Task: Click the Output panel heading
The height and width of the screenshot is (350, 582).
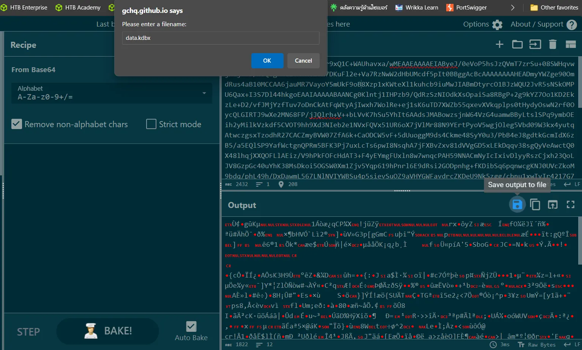Action: [242, 205]
